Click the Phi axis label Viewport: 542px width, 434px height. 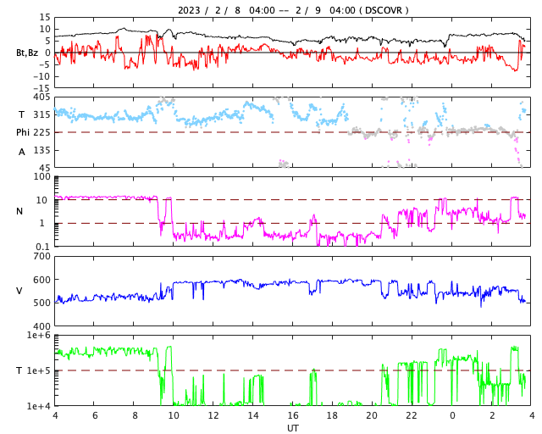(x=24, y=132)
